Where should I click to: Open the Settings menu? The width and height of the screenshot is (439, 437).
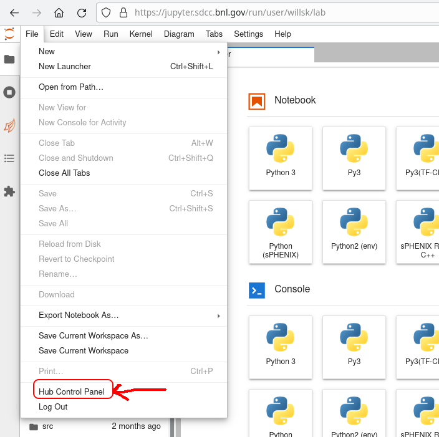(248, 34)
